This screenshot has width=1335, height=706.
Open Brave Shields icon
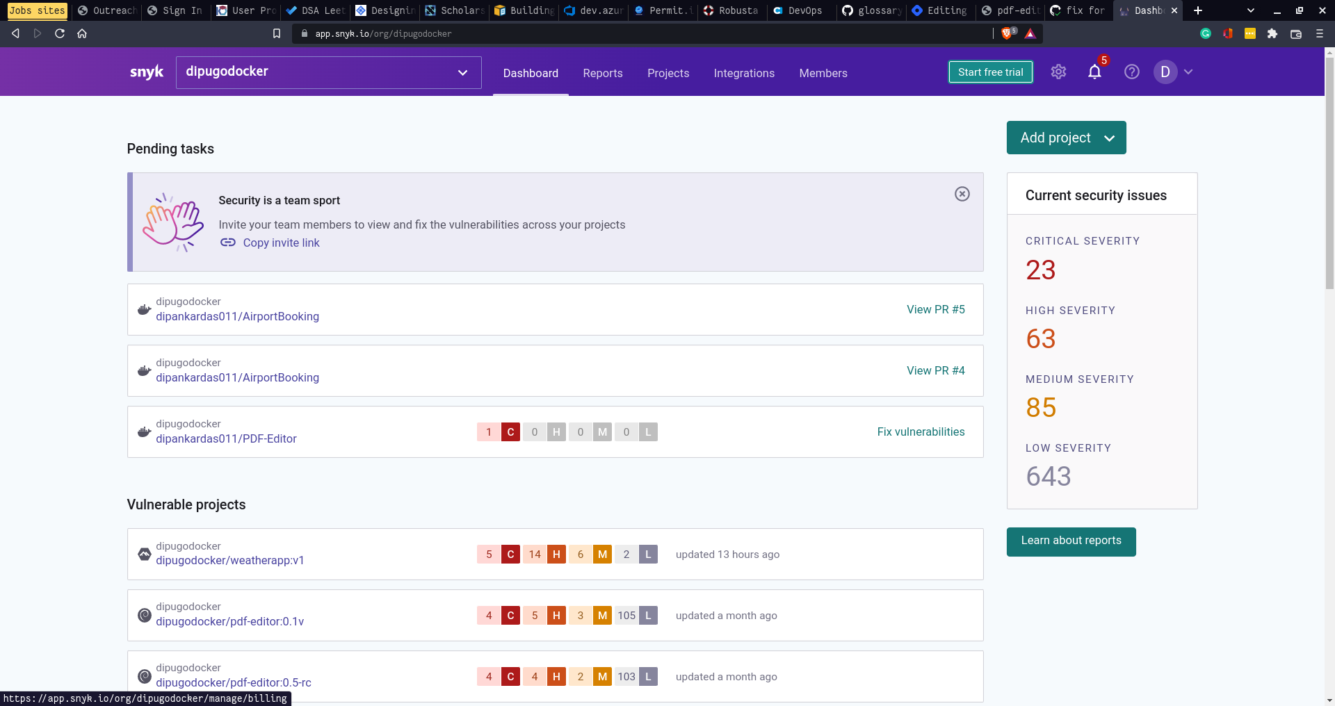point(1008,33)
